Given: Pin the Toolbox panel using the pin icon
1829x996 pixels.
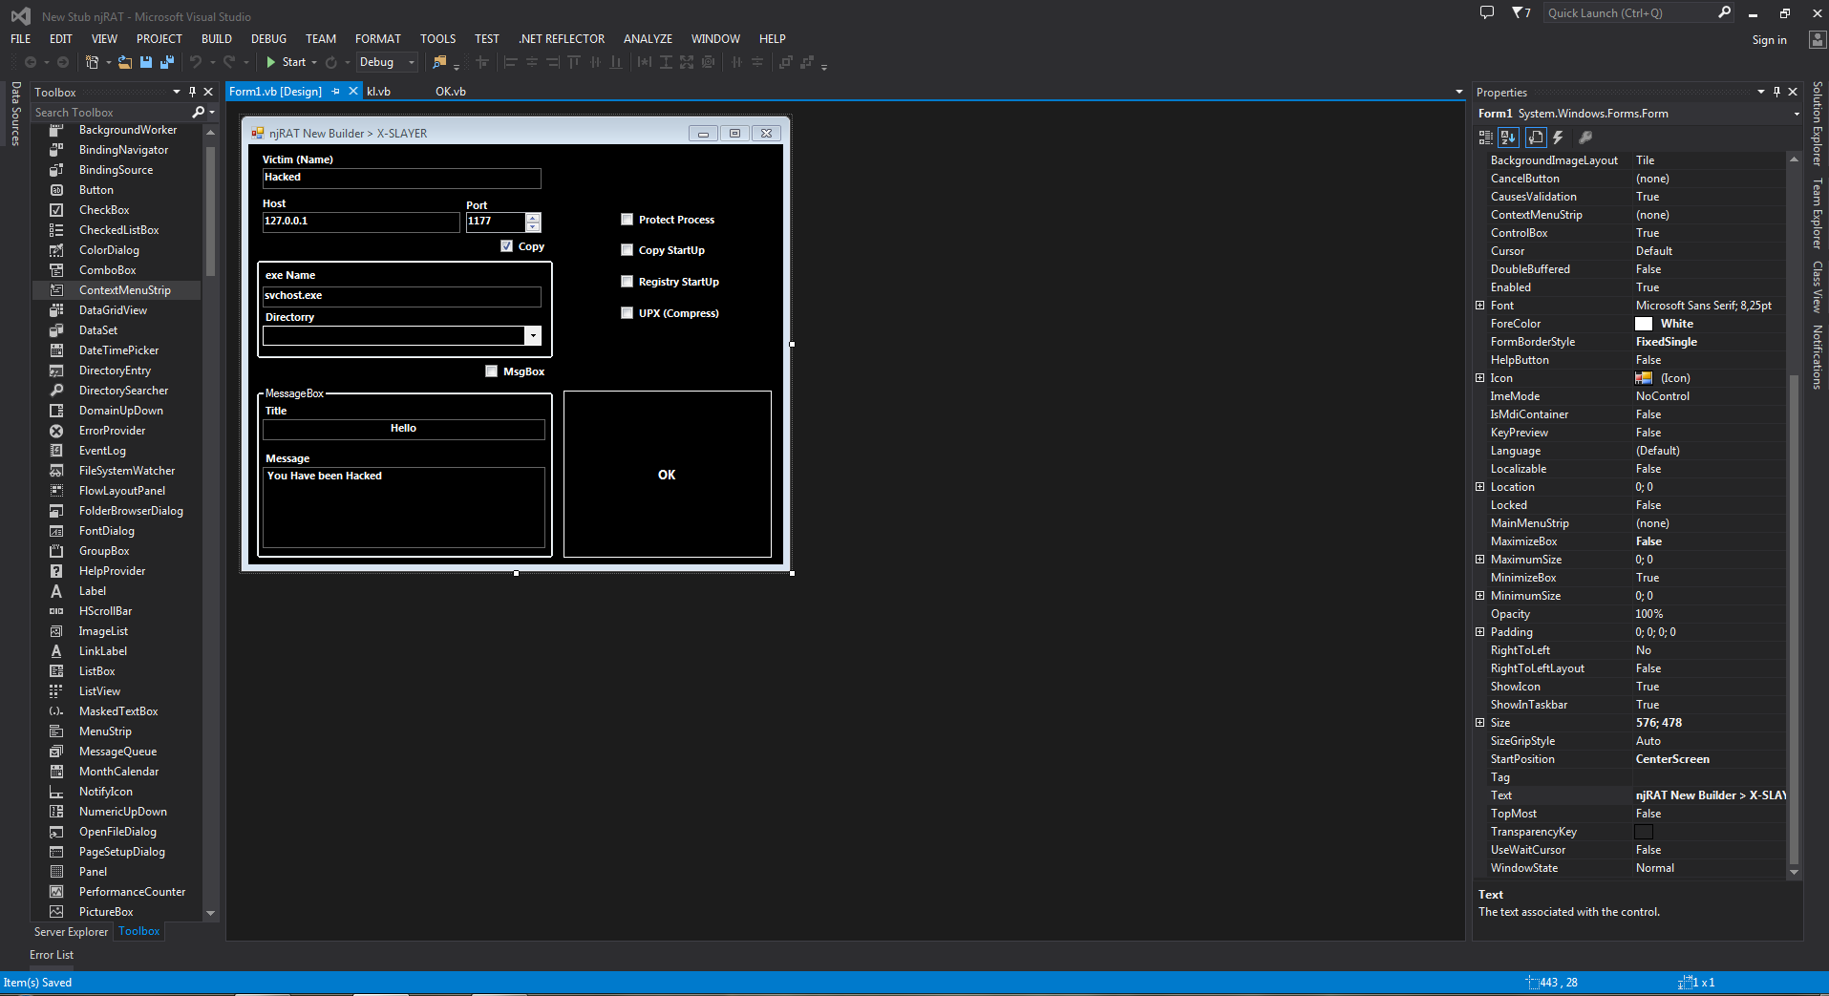Looking at the screenshot, I should [x=192, y=92].
